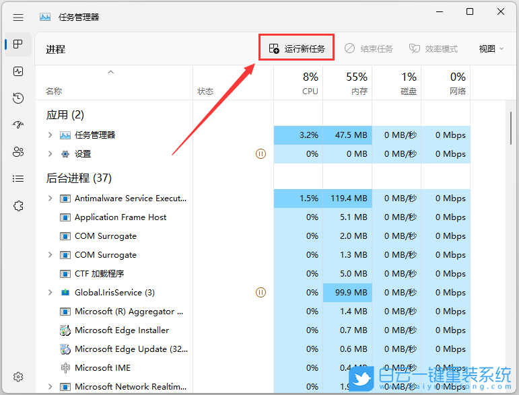Open App history page in sidebar

(x=18, y=98)
